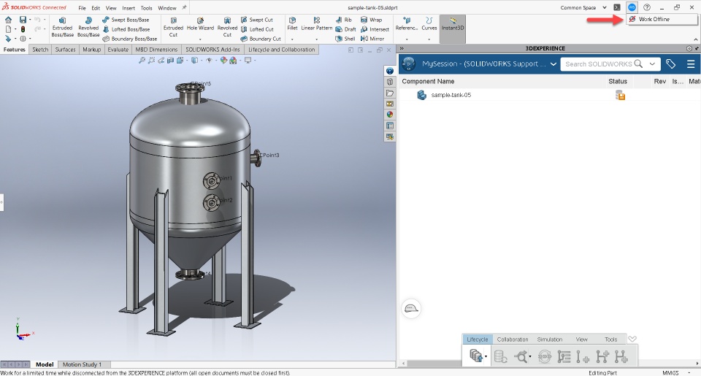
Task: Switch to the Evaluate tab
Action: [x=118, y=50]
